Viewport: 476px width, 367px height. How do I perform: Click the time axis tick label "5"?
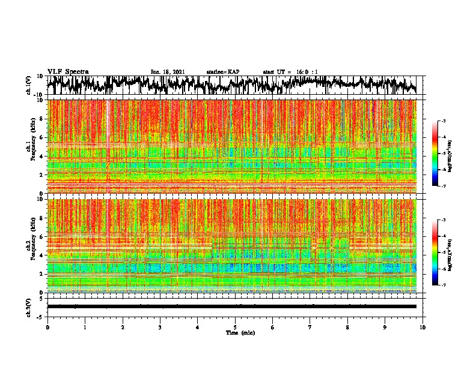point(235,327)
